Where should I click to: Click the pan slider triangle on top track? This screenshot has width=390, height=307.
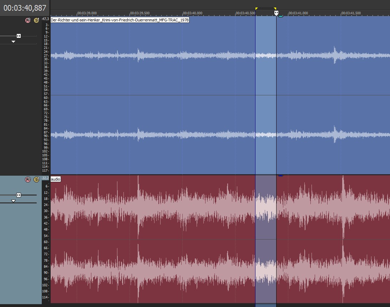tap(13, 42)
